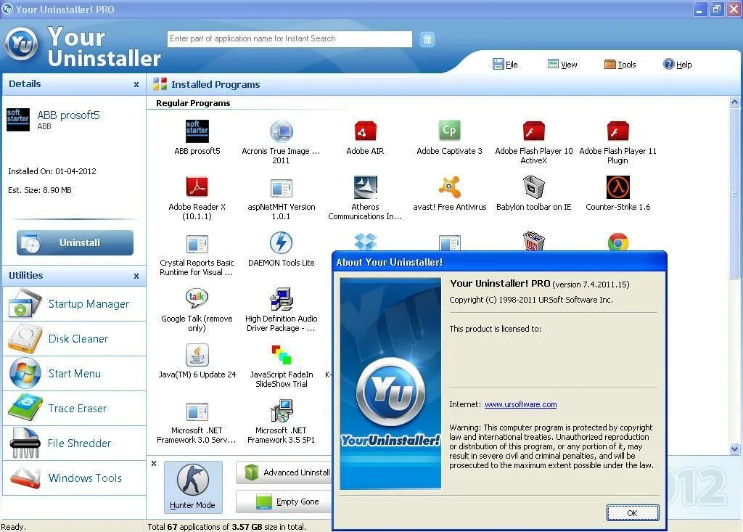The height and width of the screenshot is (532, 743).
Task: Select Acronis True Image 2011 icon
Action: point(282,131)
